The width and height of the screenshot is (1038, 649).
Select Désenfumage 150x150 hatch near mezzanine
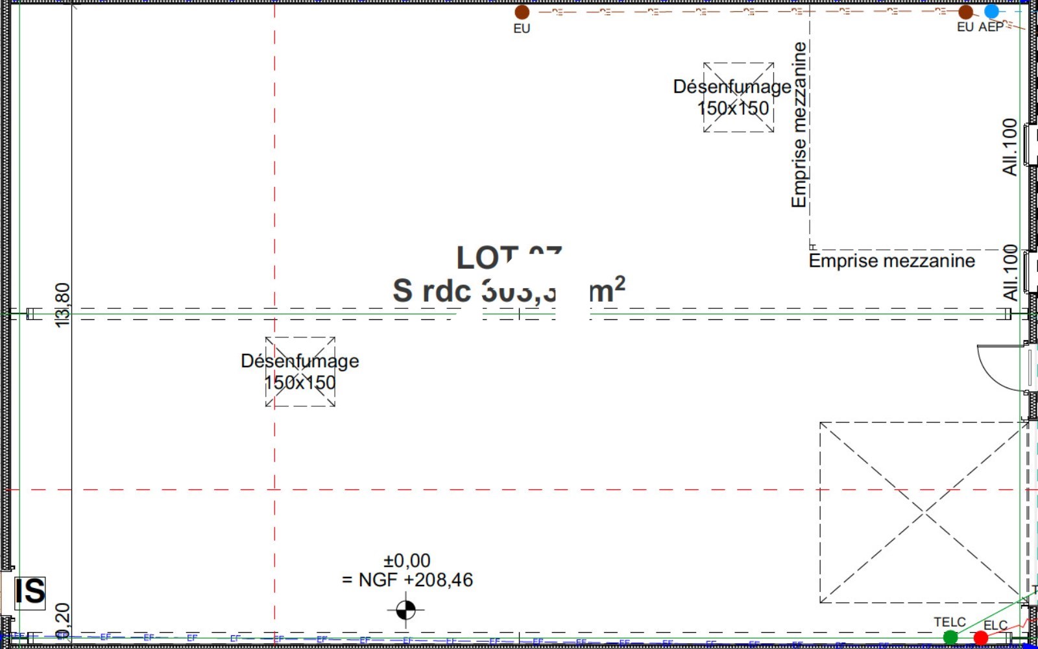[x=738, y=97]
